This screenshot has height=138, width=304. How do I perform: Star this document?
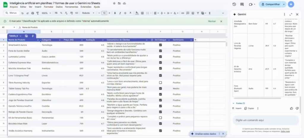pyautogui.click(x=114, y=3)
